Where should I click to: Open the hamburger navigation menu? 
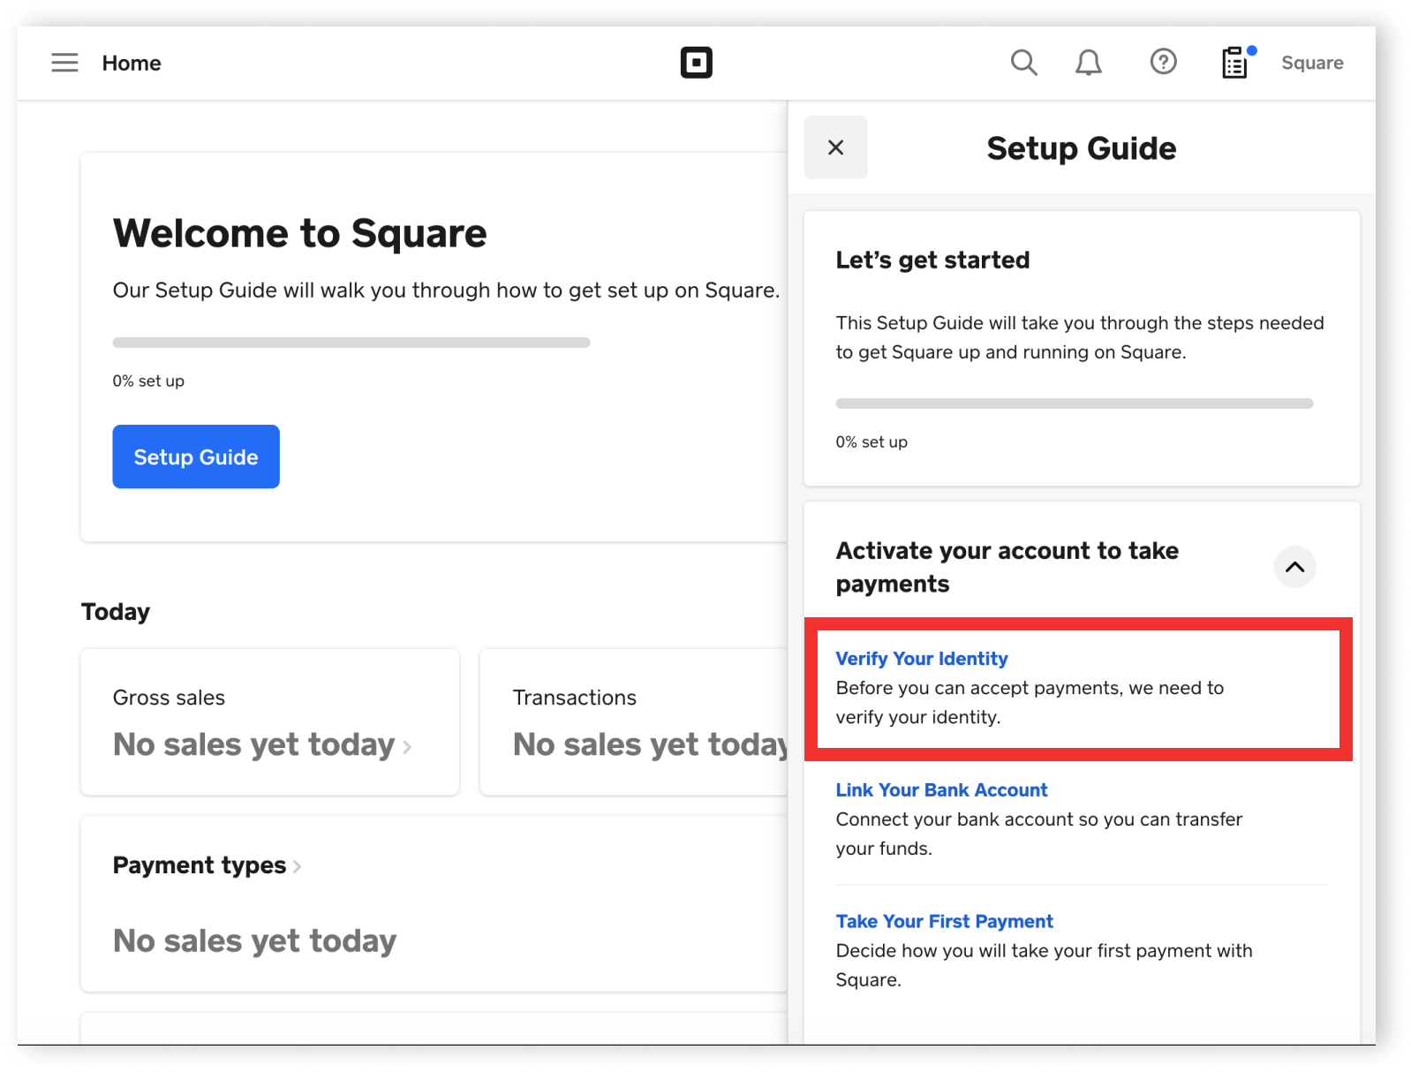[x=64, y=63]
